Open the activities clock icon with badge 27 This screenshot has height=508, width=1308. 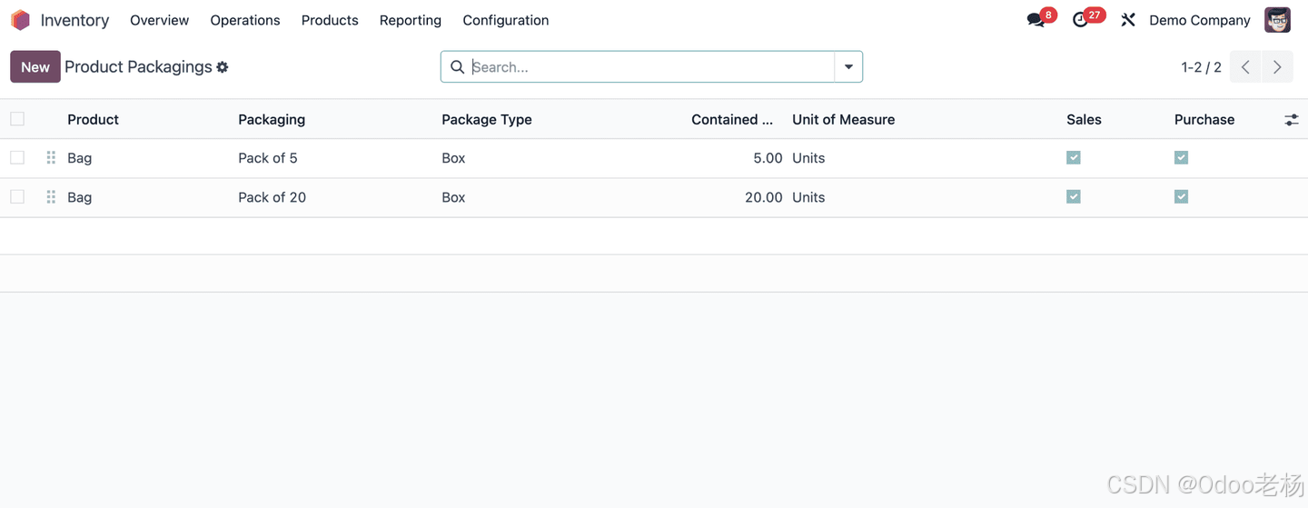1080,20
